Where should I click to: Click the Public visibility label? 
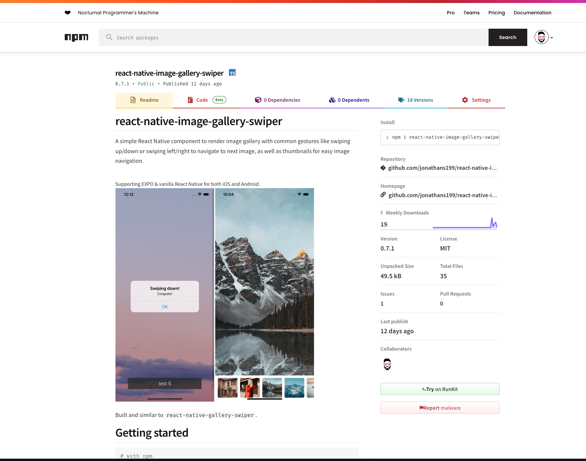pyautogui.click(x=146, y=84)
